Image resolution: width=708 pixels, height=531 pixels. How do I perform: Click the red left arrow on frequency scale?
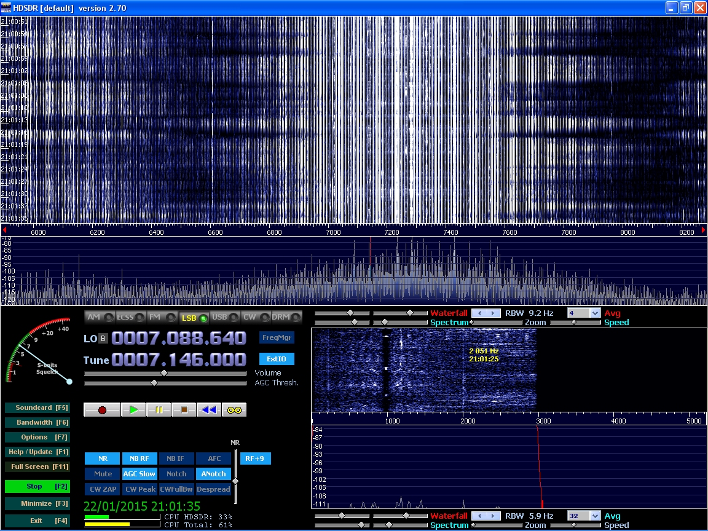click(4, 230)
